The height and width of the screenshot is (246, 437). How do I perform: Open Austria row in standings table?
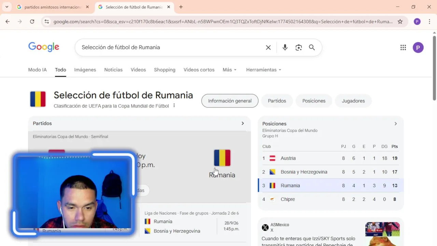coord(331,158)
